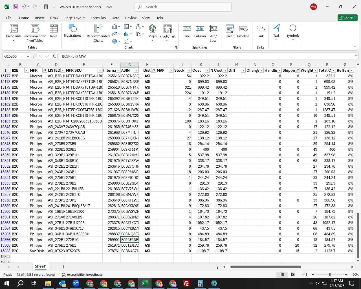The width and height of the screenshot is (361, 289).
Task: Switch to Page Break Preview in status bar
Action: tap(304, 275)
